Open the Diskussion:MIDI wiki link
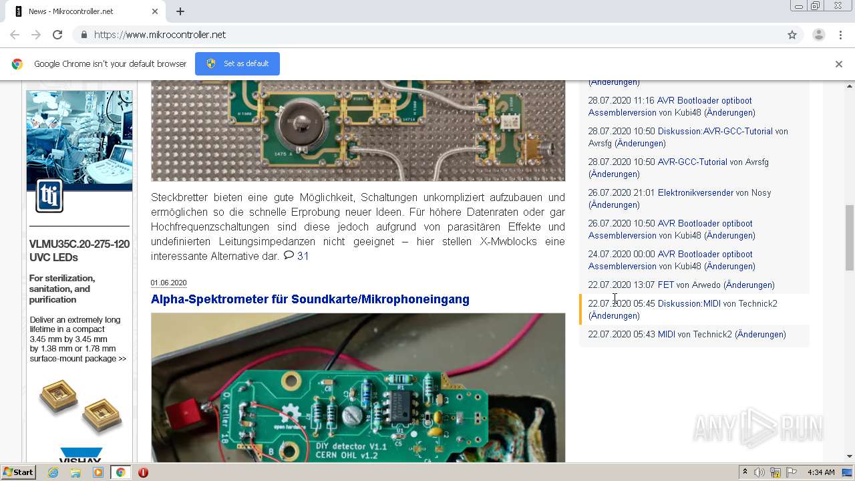 (x=689, y=303)
